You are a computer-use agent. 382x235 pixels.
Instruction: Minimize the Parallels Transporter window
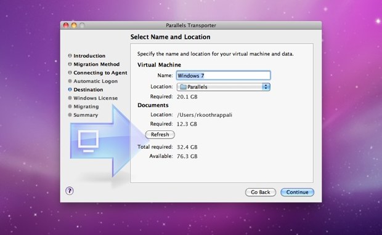(74, 25)
